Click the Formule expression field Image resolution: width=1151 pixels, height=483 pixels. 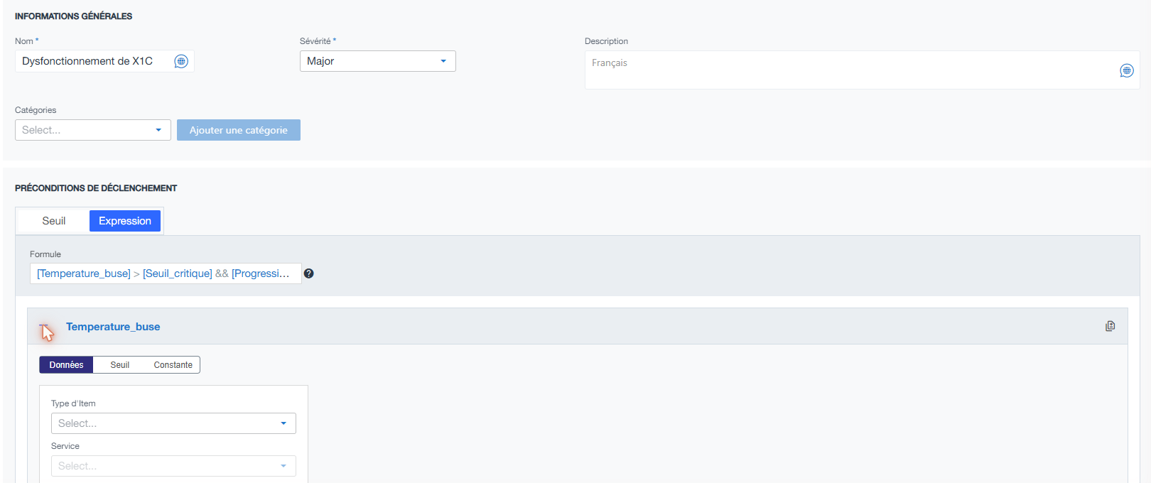(166, 273)
